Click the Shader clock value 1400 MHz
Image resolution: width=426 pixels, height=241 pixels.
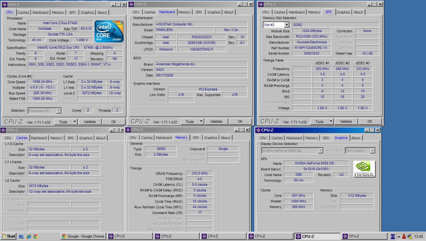pyautogui.click(x=299, y=201)
